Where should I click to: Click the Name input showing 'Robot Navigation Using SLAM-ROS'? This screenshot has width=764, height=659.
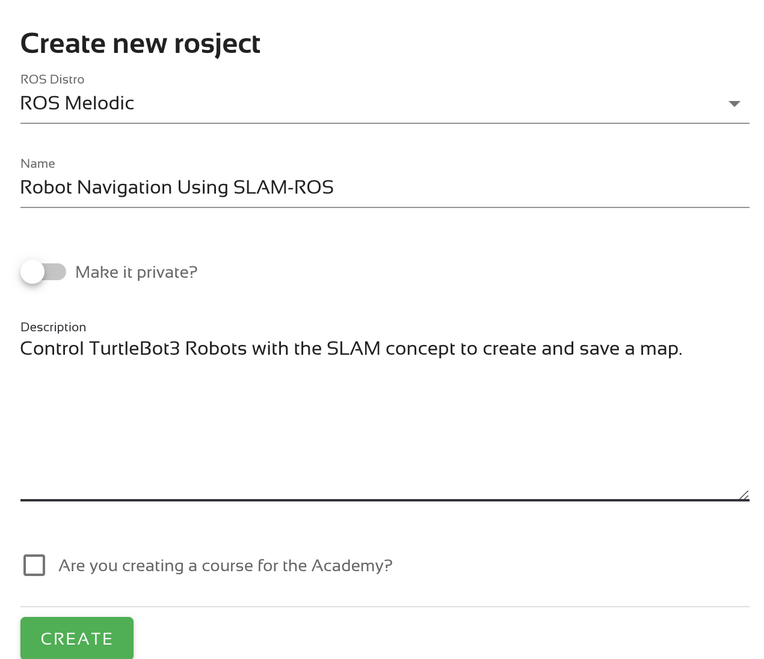click(x=177, y=187)
